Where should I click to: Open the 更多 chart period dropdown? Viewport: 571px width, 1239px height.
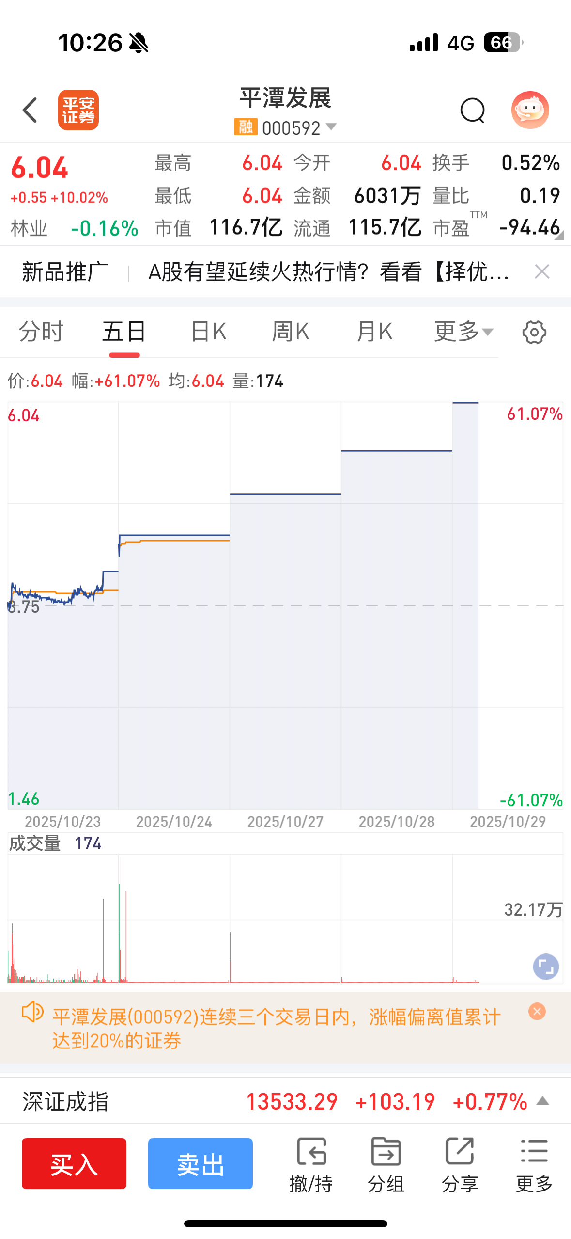(463, 332)
